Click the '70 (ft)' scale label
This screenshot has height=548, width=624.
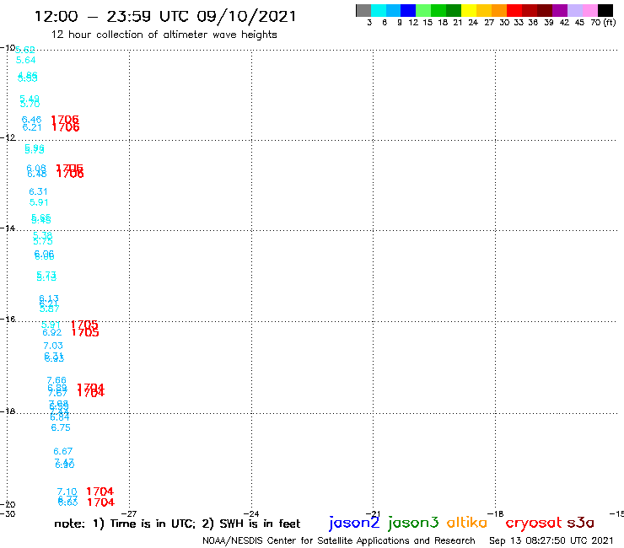click(x=603, y=22)
